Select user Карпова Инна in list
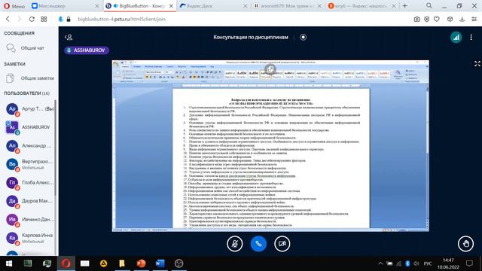This screenshot has width=482, height=271. tap(29, 238)
